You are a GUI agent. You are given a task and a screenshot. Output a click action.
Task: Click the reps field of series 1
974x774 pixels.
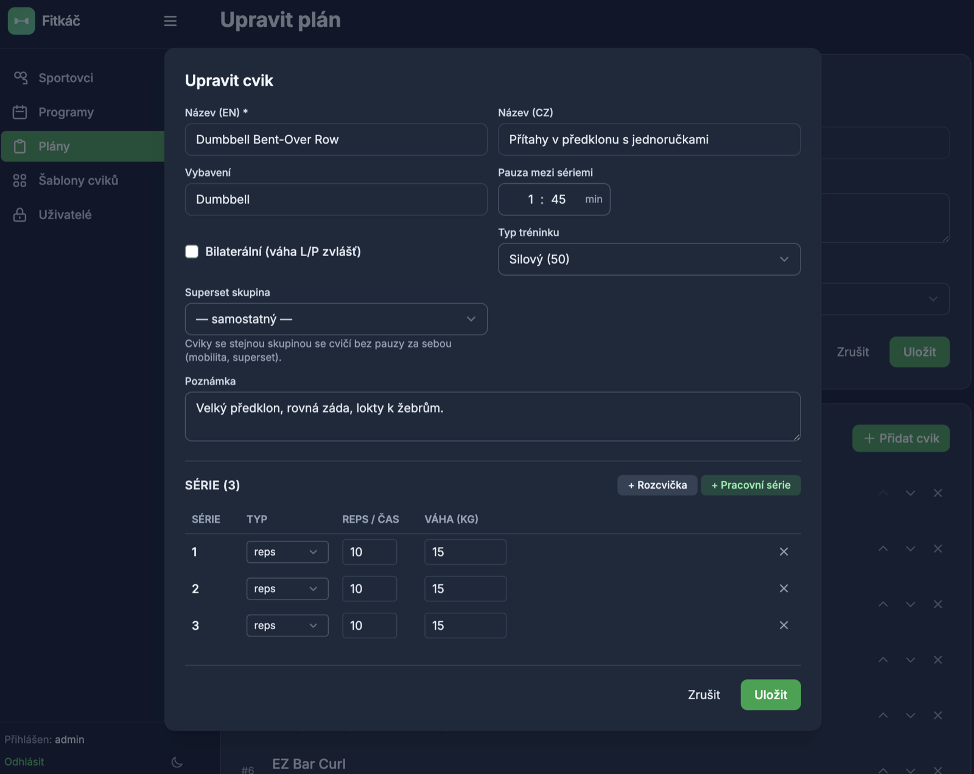[x=370, y=552]
